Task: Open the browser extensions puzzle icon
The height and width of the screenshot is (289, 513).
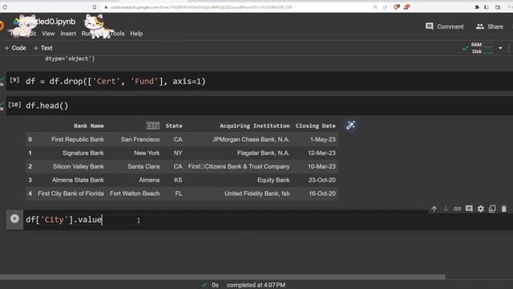Action: (477, 7)
